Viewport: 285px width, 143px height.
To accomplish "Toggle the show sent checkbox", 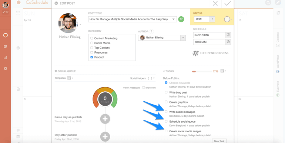I will 143,88.
